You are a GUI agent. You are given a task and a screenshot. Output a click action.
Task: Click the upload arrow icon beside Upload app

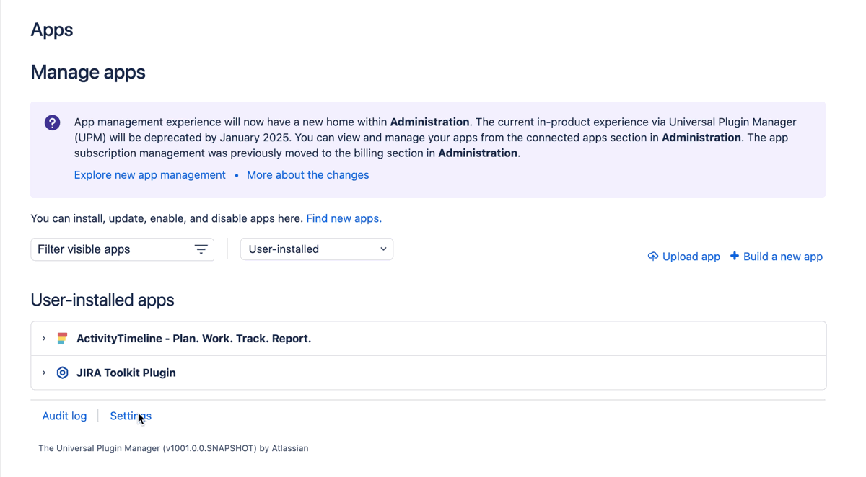click(x=652, y=256)
